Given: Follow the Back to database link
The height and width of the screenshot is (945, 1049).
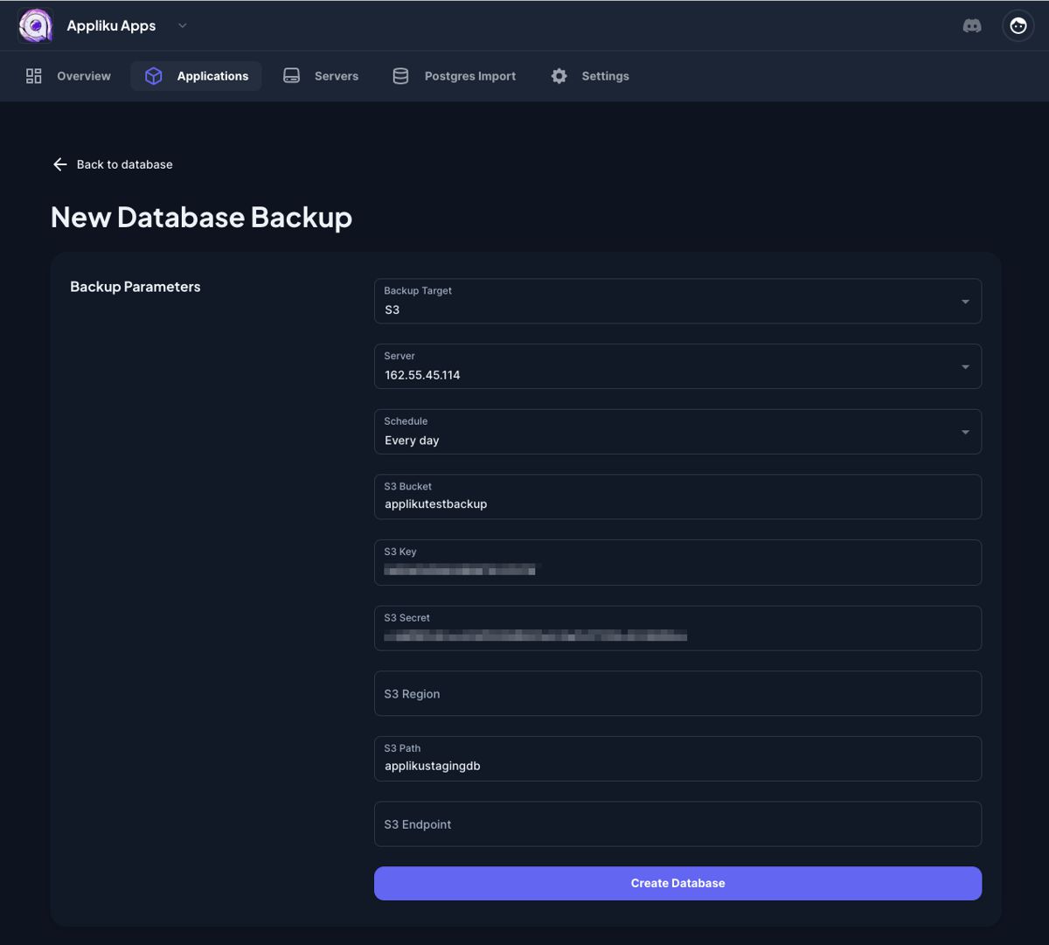Looking at the screenshot, I should [125, 164].
